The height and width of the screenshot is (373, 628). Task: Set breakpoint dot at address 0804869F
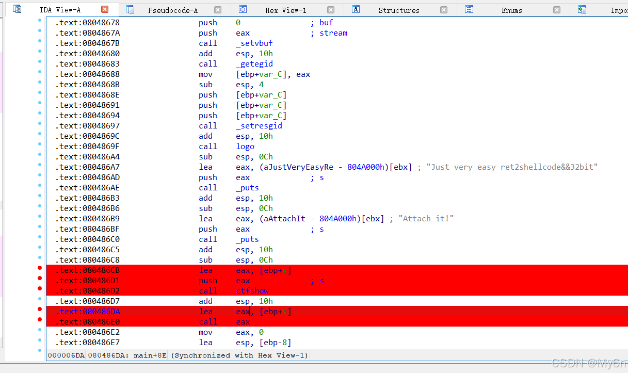pos(40,144)
